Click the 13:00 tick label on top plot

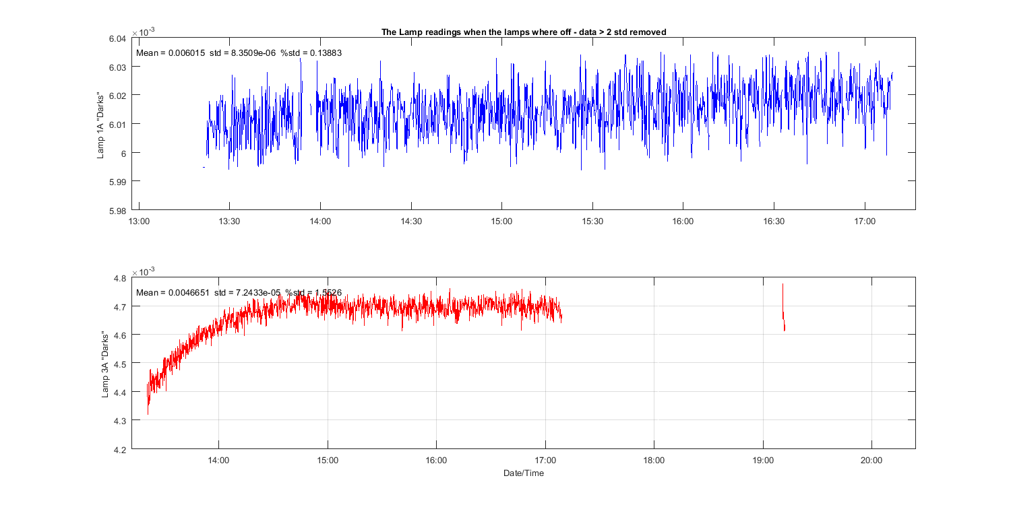139,222
